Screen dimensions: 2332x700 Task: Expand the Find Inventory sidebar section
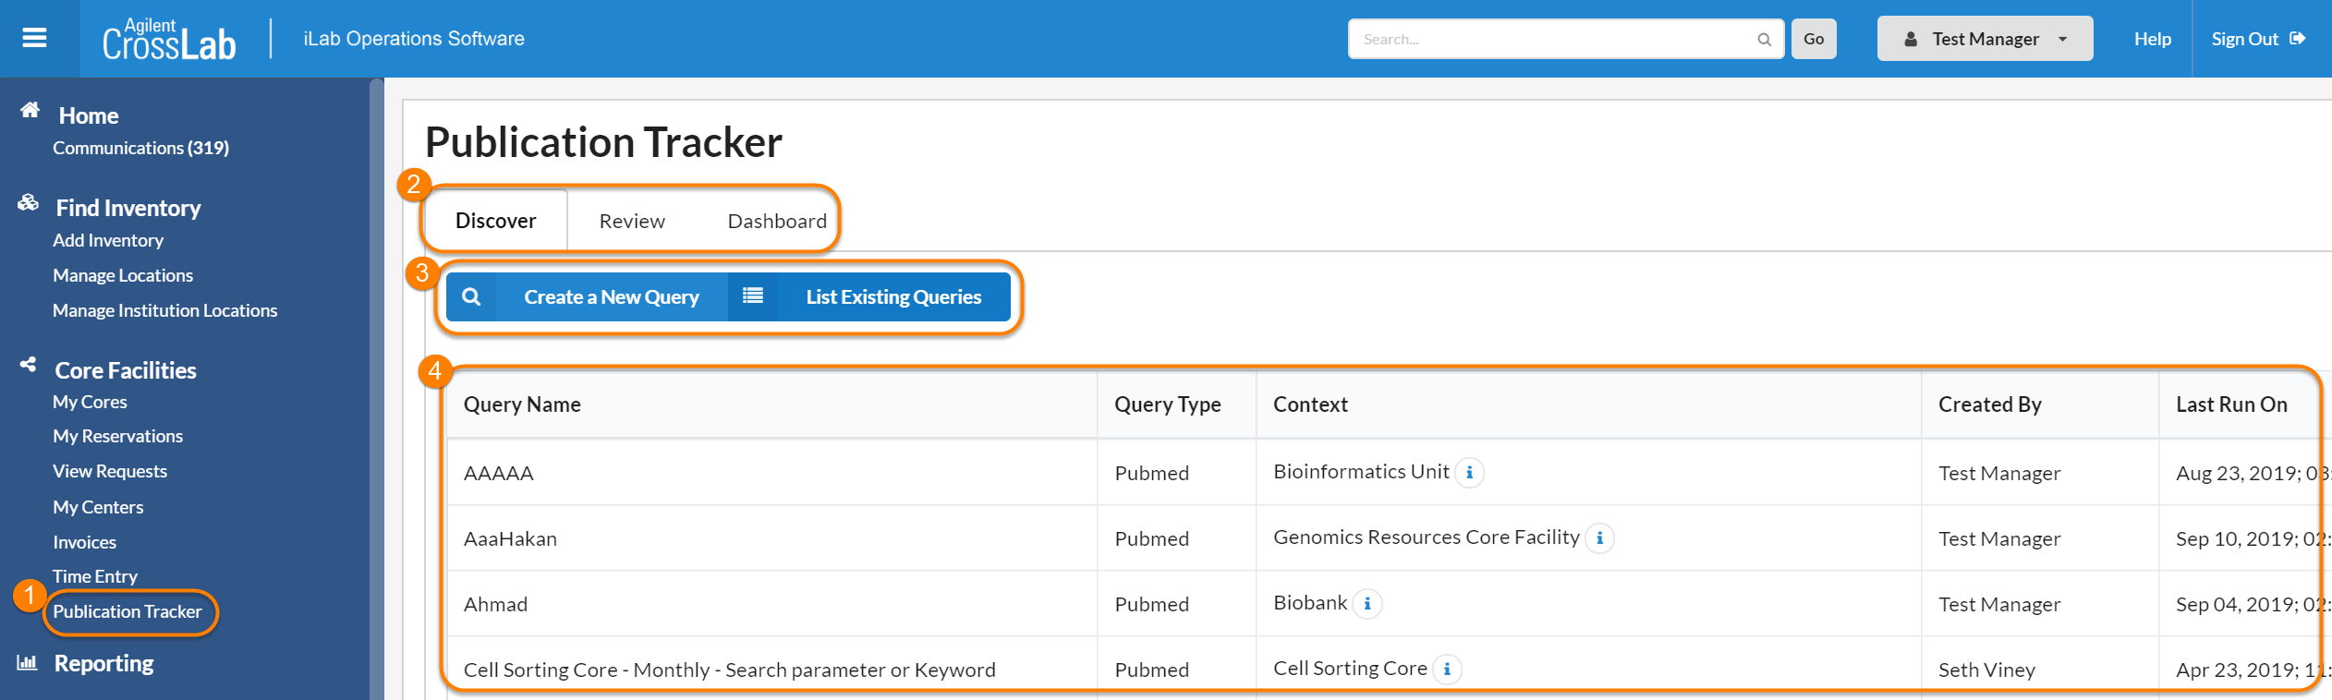pyautogui.click(x=128, y=208)
